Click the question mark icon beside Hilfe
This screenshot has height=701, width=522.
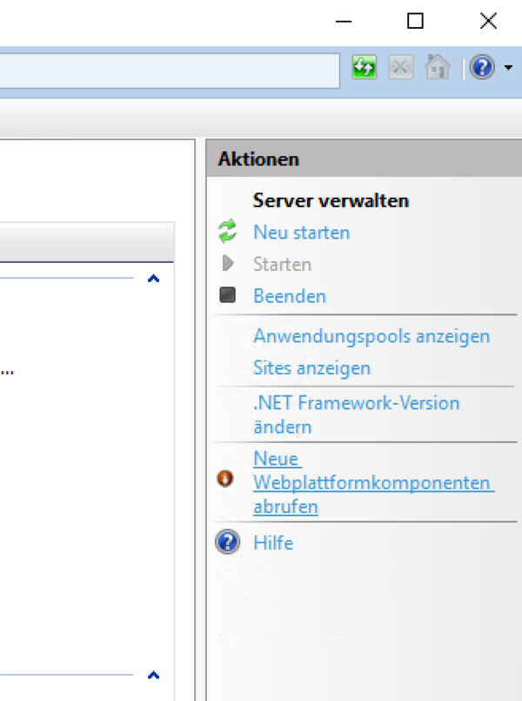tap(227, 542)
